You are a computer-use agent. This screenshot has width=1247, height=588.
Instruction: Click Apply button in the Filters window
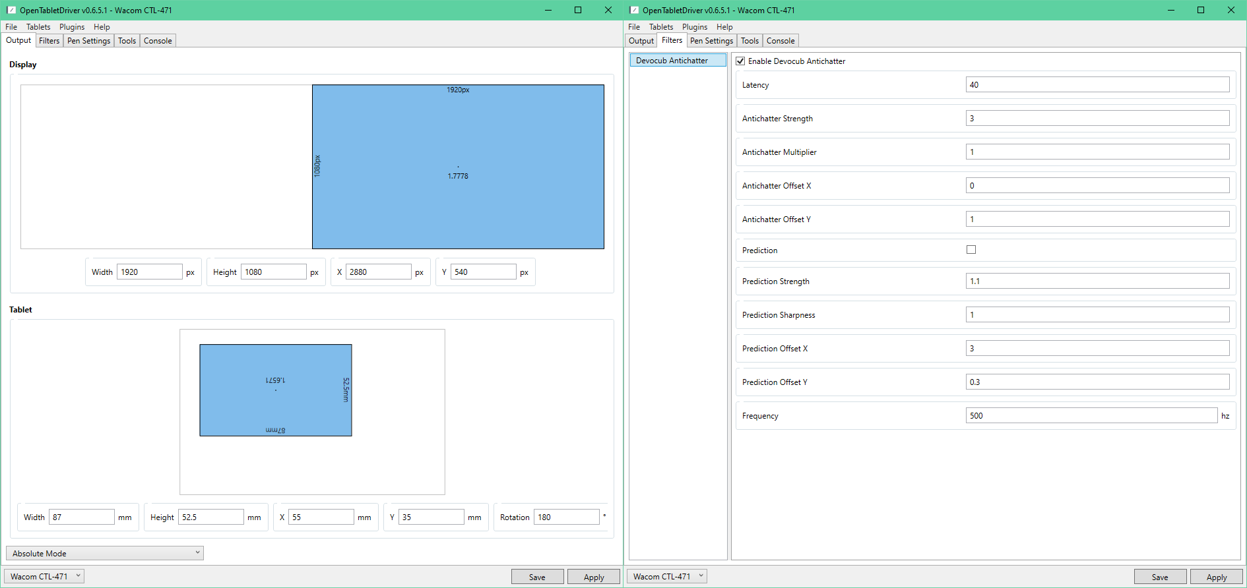[x=1216, y=577]
